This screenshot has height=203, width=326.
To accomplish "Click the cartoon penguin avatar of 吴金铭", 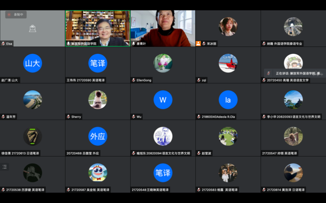I will pyautogui.click(x=98, y=173).
